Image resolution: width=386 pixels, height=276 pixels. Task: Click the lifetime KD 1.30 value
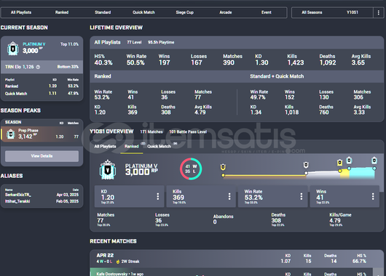tap(261, 63)
